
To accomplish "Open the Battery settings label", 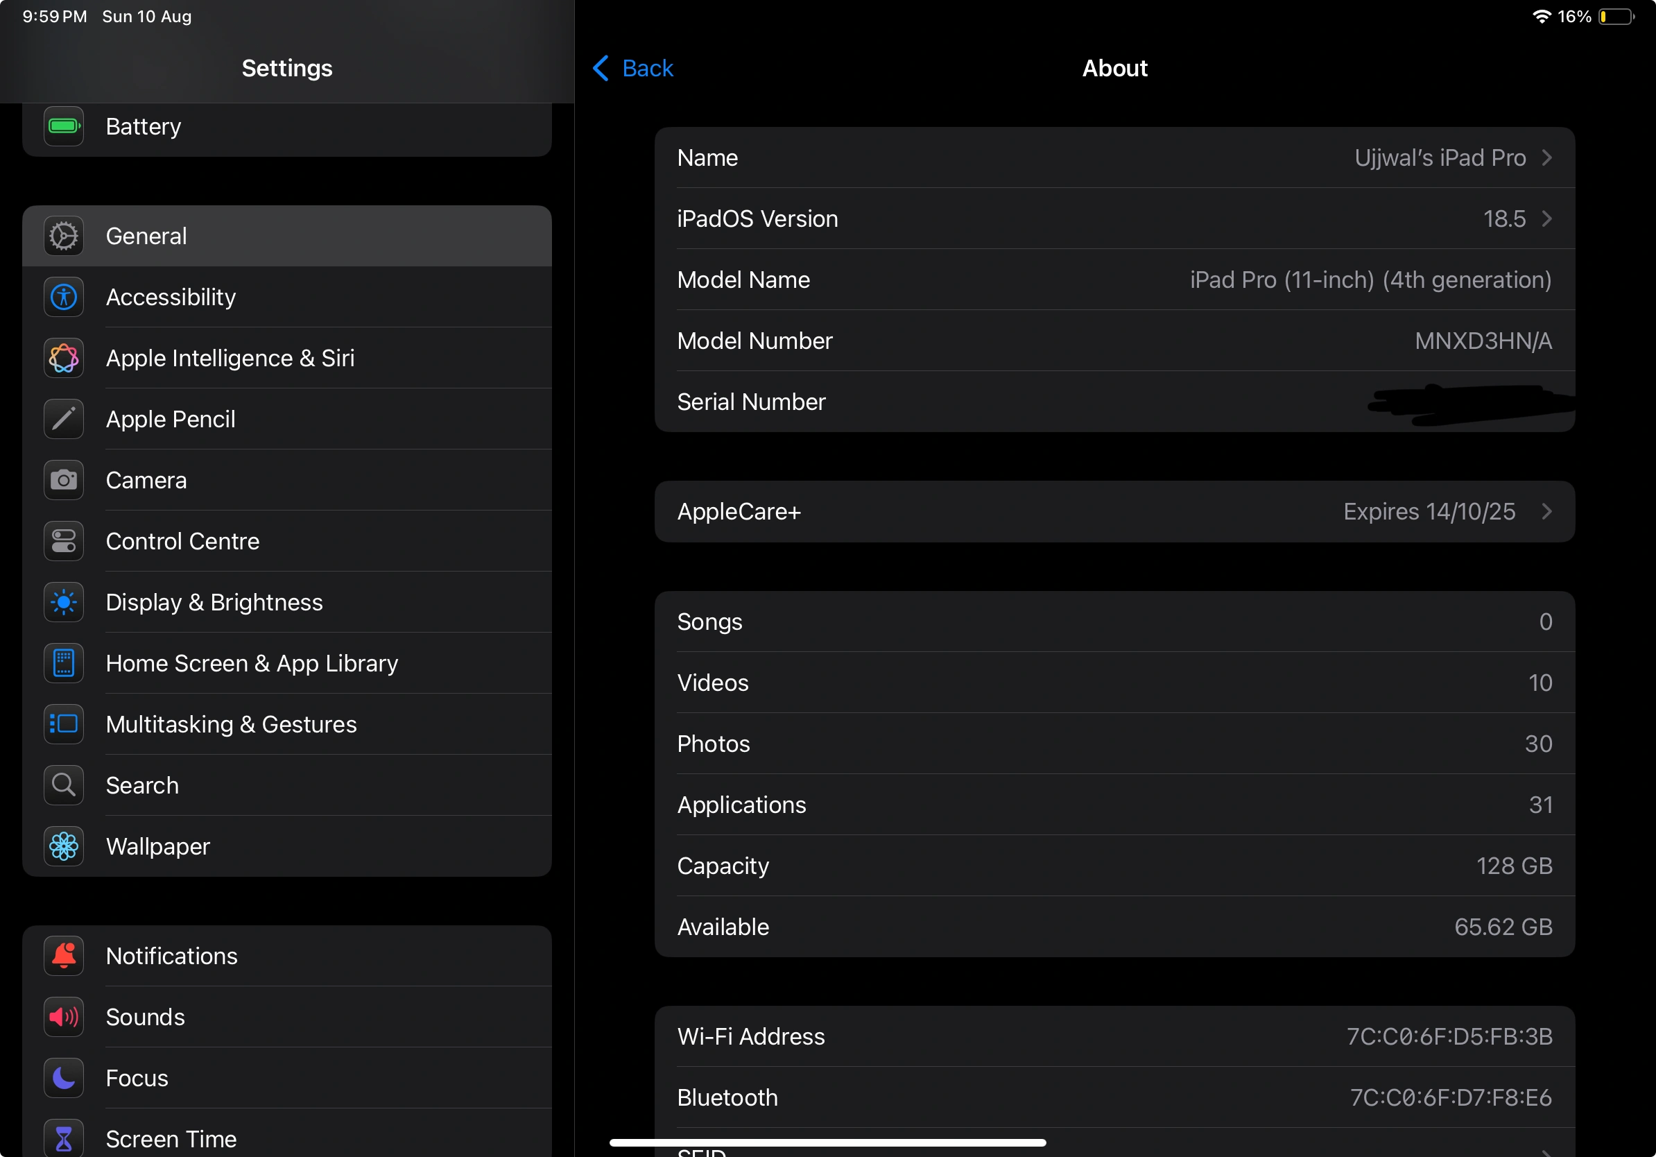I will [x=144, y=127].
